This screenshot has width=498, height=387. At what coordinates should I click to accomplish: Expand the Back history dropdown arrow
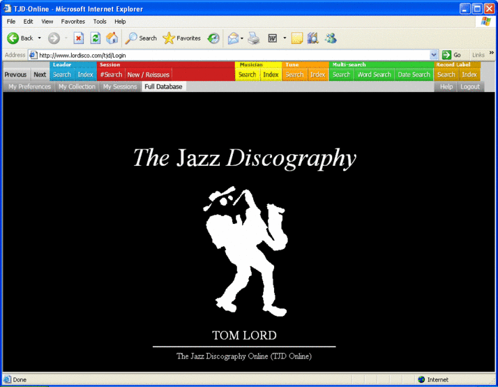click(x=39, y=38)
